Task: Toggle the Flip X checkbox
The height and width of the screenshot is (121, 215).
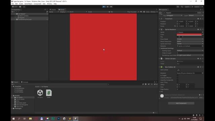Action: (x=178, y=37)
